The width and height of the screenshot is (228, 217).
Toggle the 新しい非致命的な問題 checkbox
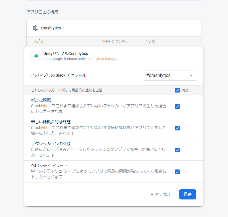[177, 128]
